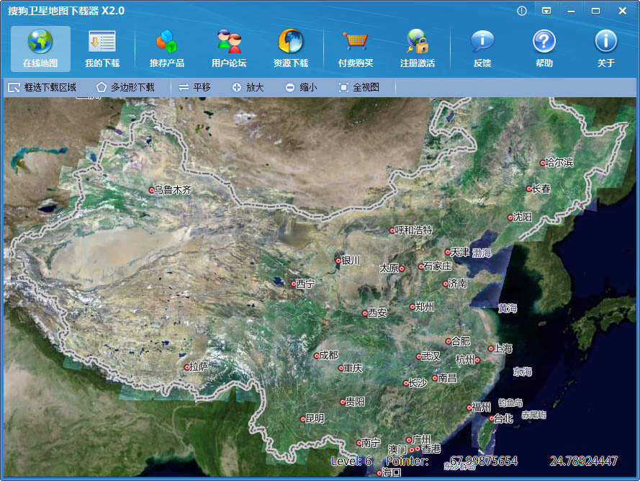Select the 框选下载区域 rectangle selection tool
Screen dimensions: 640x481
(42, 87)
